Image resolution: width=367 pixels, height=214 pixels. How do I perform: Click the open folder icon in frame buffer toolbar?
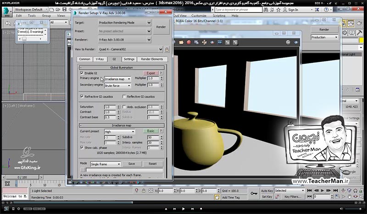(181, 42)
